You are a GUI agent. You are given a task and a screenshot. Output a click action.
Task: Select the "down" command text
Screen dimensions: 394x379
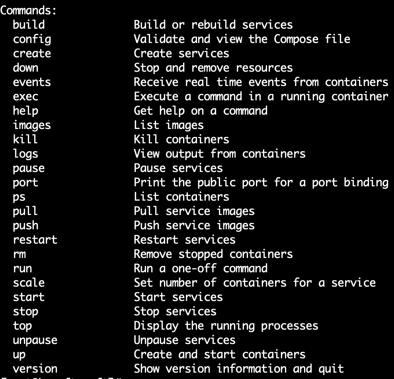pyautogui.click(x=25, y=68)
